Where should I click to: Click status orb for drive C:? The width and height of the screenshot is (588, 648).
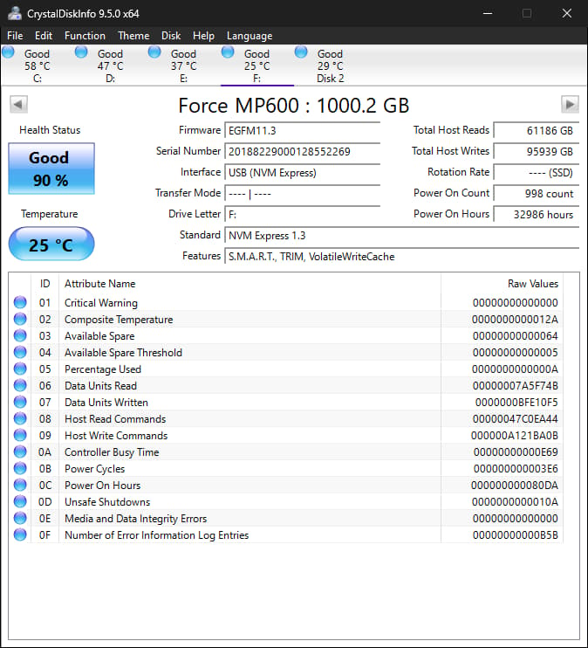(8, 52)
